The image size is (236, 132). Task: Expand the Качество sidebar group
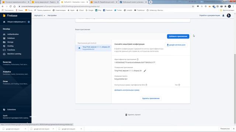[x=15, y=63]
